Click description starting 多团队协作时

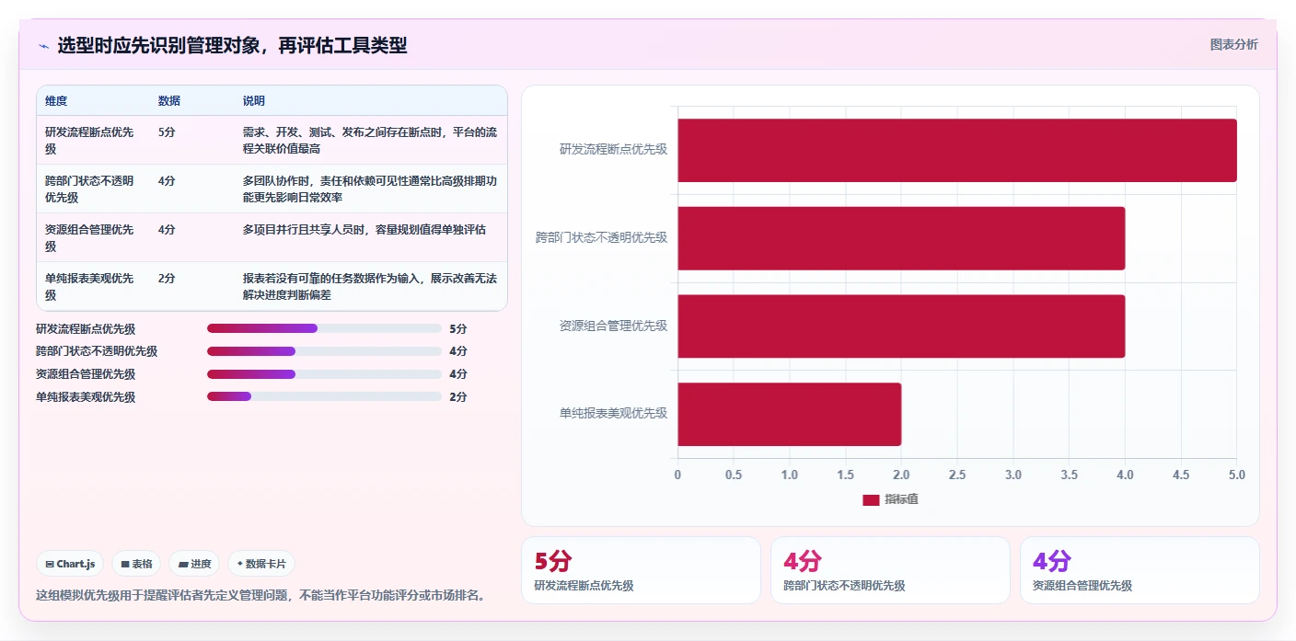[370, 189]
